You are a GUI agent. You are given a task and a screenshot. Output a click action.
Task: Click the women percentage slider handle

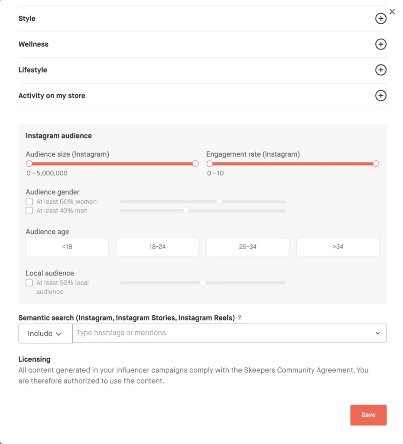pyautogui.click(x=219, y=202)
